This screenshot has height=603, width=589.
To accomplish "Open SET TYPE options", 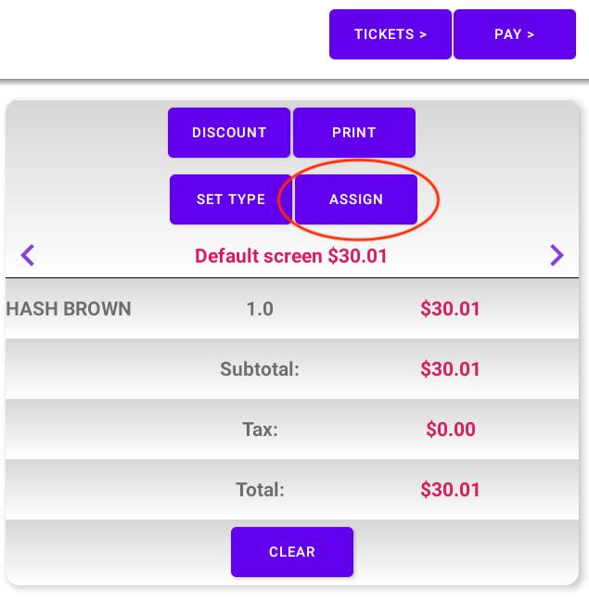I will tap(231, 199).
